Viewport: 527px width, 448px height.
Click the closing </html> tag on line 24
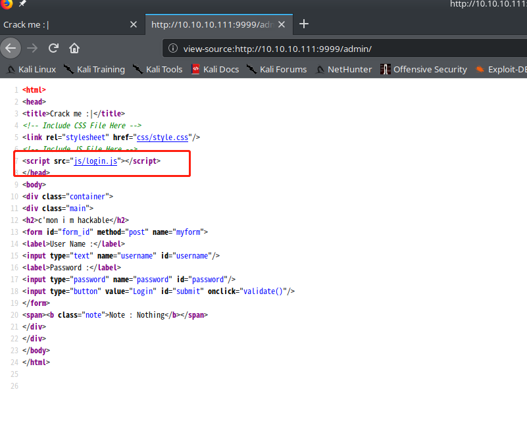(x=36, y=362)
